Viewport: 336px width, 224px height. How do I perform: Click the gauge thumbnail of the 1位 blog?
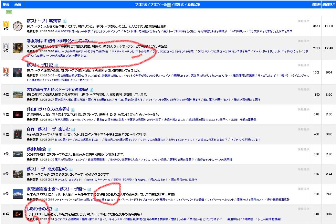[18, 26]
